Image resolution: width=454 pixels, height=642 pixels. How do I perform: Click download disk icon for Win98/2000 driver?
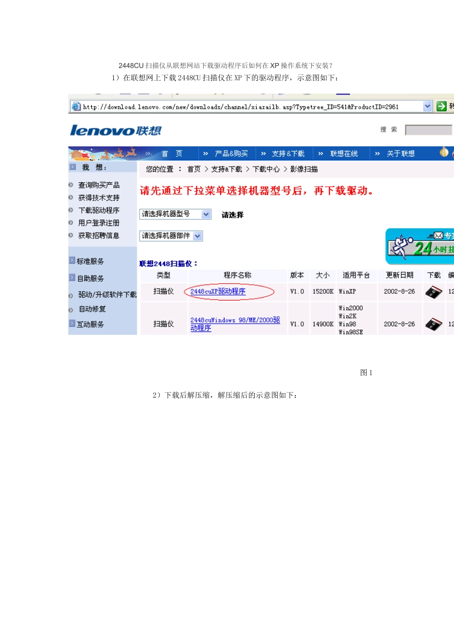pos(433,324)
